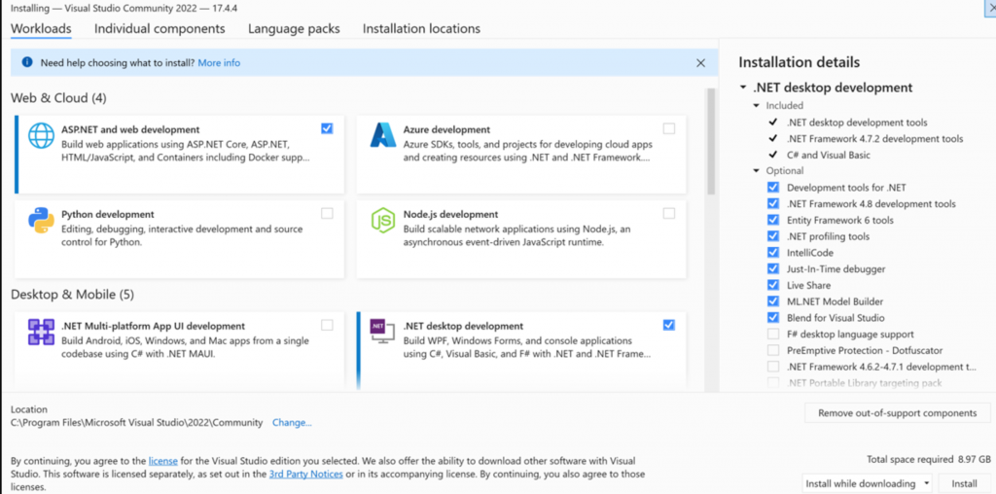This screenshot has height=494, width=996.
Task: Click the Azure development logo icon
Action: (383, 136)
